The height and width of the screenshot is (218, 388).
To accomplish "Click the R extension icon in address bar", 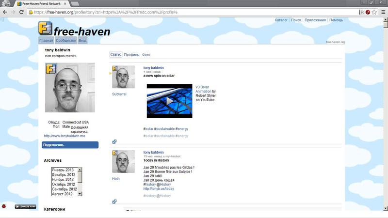I will (361, 12).
